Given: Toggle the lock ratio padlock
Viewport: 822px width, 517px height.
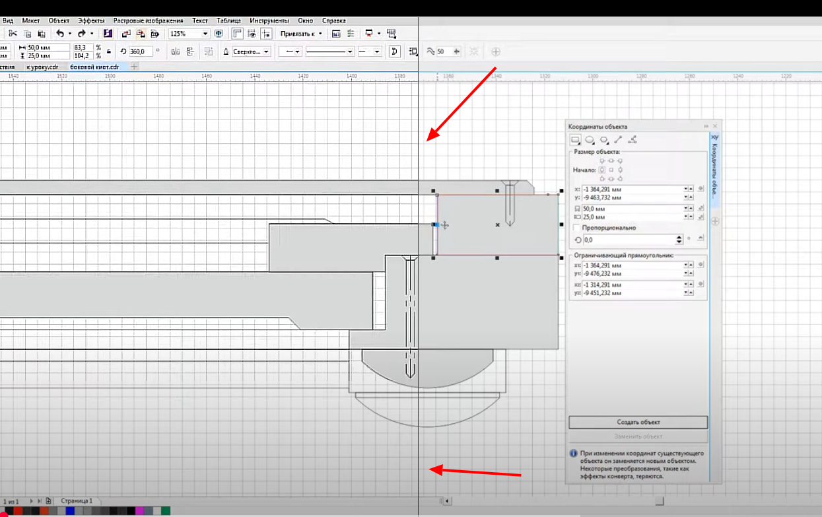Looking at the screenshot, I should (109, 52).
